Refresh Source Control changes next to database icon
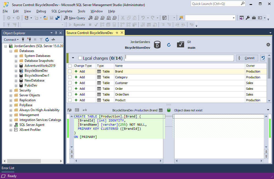Viewport: 274px width, 179px height. pos(169,45)
